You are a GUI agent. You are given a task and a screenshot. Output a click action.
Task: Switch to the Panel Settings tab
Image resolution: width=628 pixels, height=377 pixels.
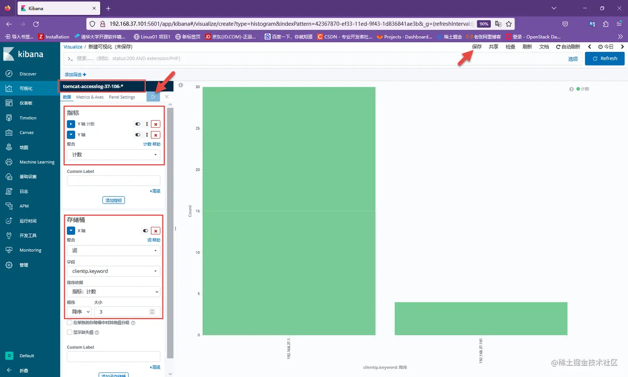[x=122, y=97]
